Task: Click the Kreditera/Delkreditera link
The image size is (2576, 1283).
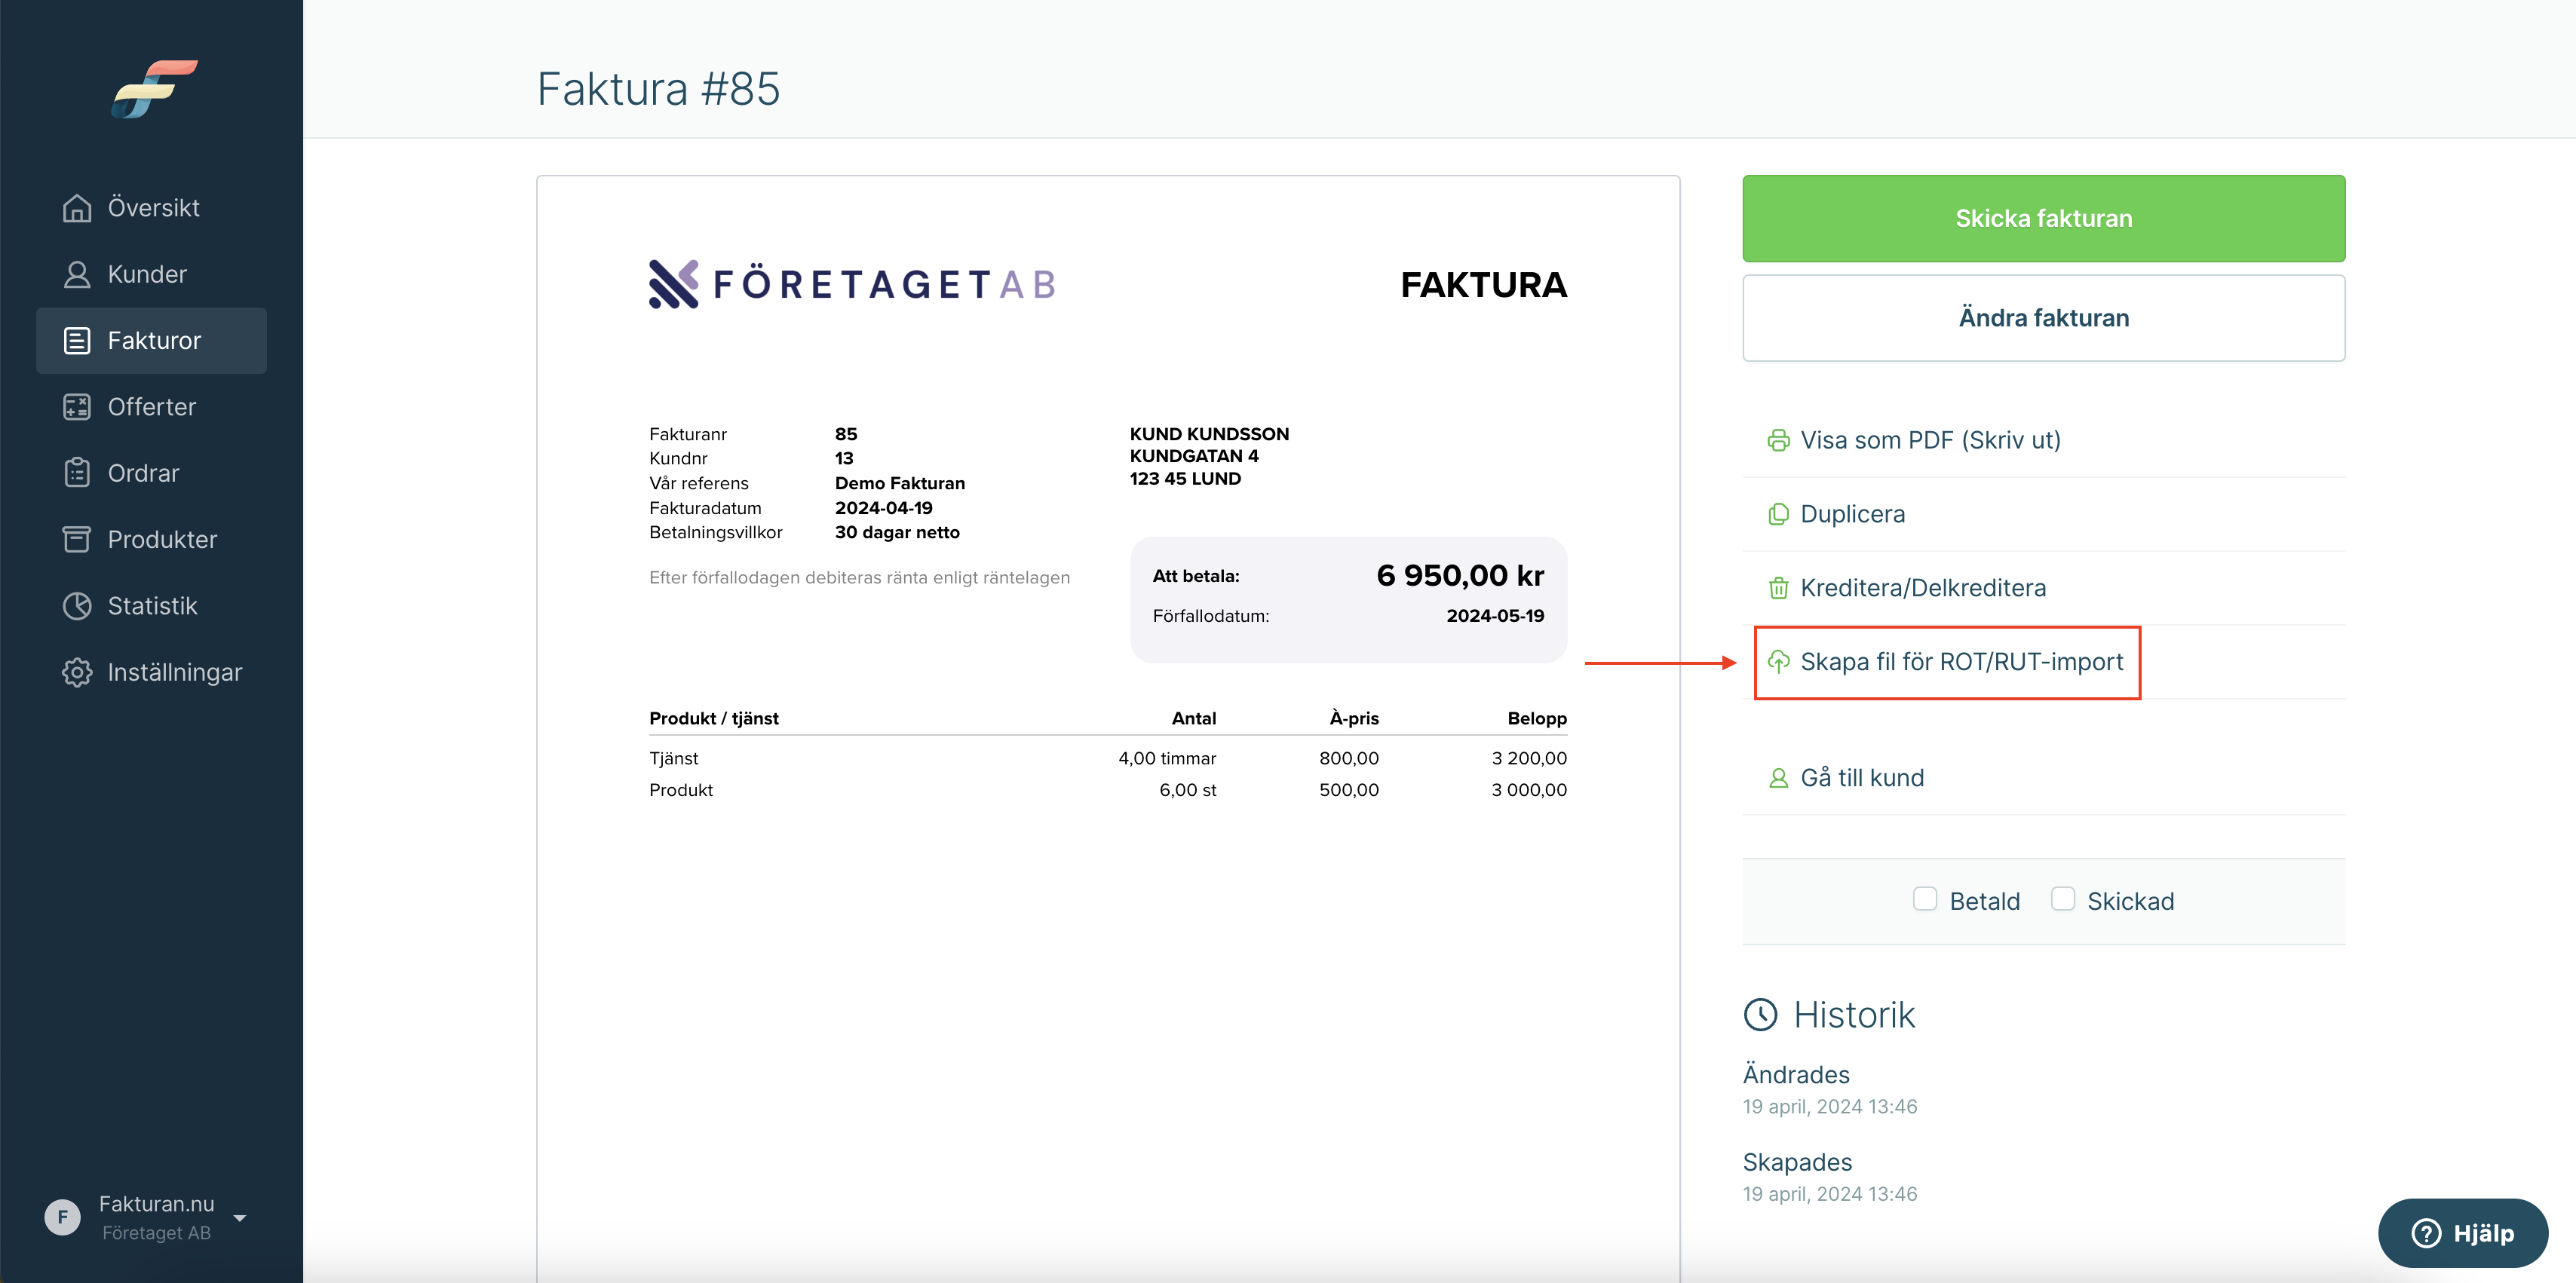Action: click(1922, 588)
